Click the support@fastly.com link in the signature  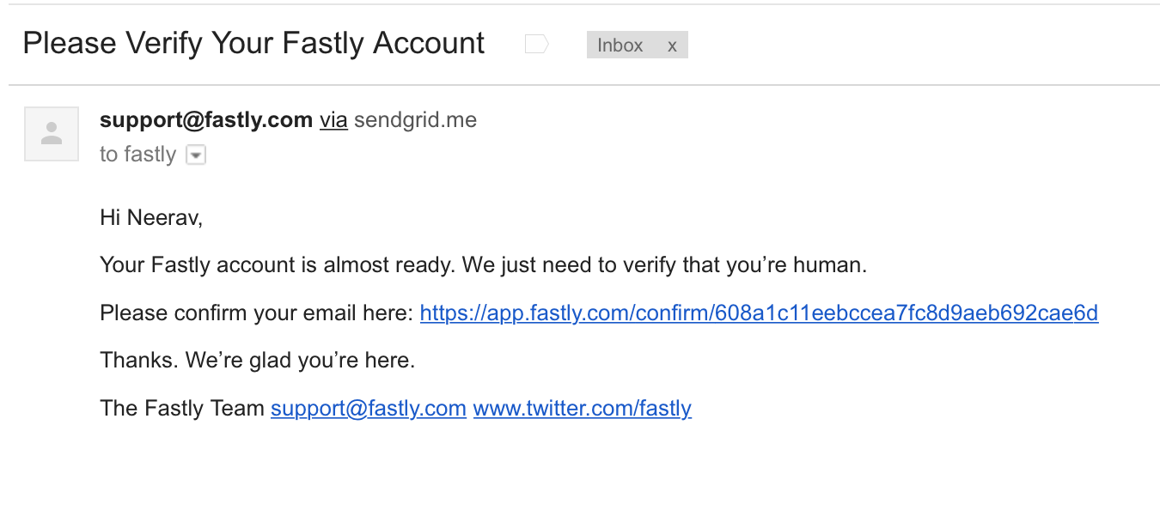pos(369,408)
